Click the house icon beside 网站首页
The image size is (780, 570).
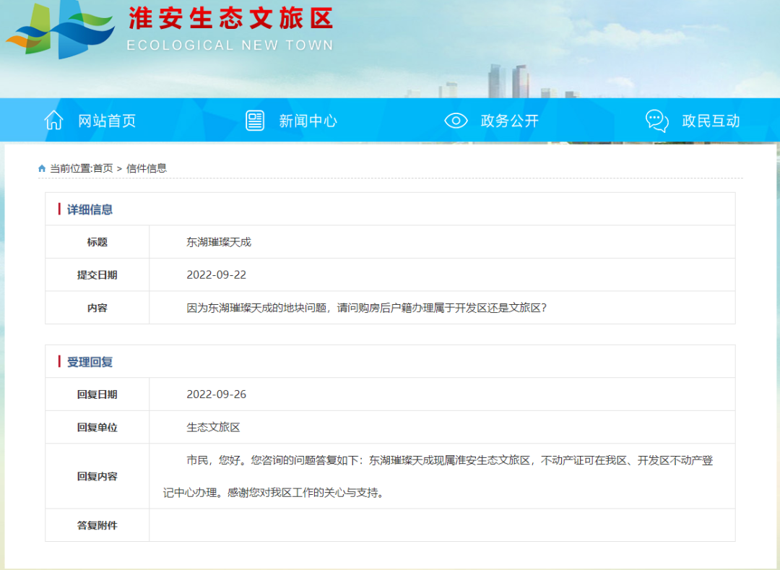pyautogui.click(x=54, y=121)
